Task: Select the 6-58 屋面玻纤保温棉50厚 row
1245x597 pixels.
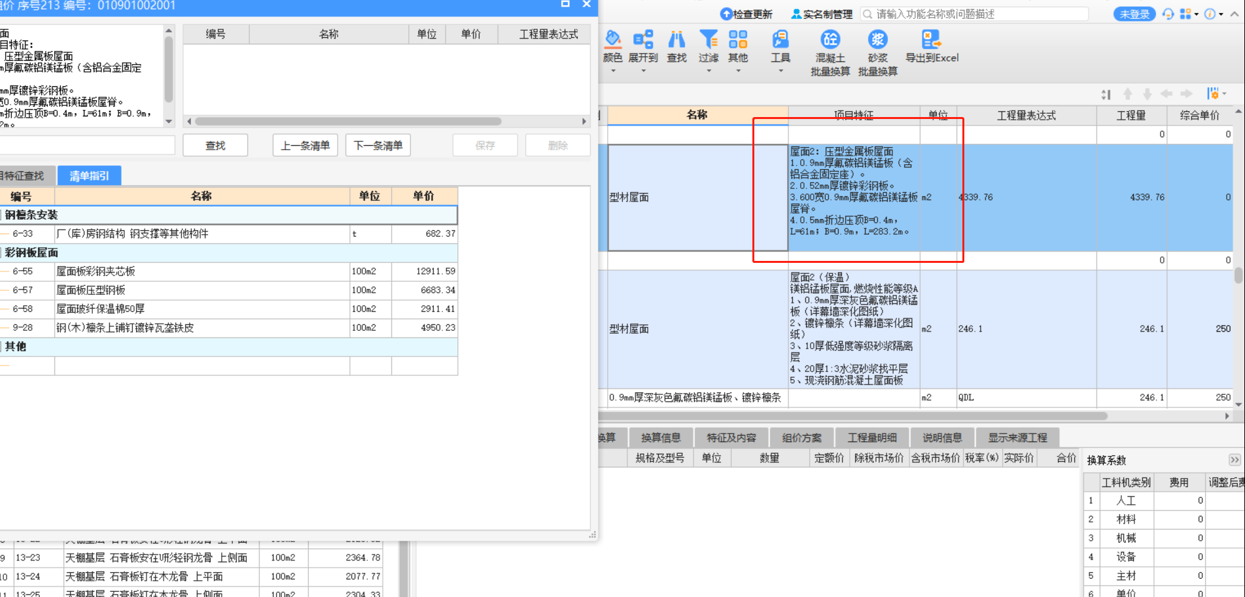Action: pos(228,309)
